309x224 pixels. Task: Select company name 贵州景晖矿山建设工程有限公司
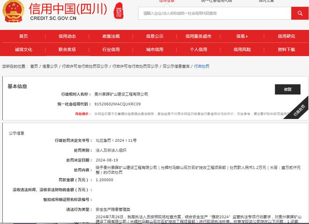(121, 94)
